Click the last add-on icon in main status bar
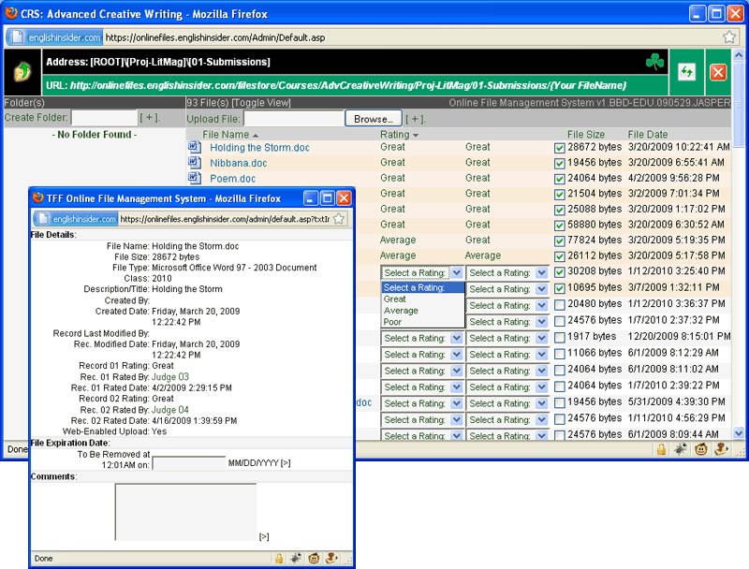The width and height of the screenshot is (749, 569). [x=721, y=448]
